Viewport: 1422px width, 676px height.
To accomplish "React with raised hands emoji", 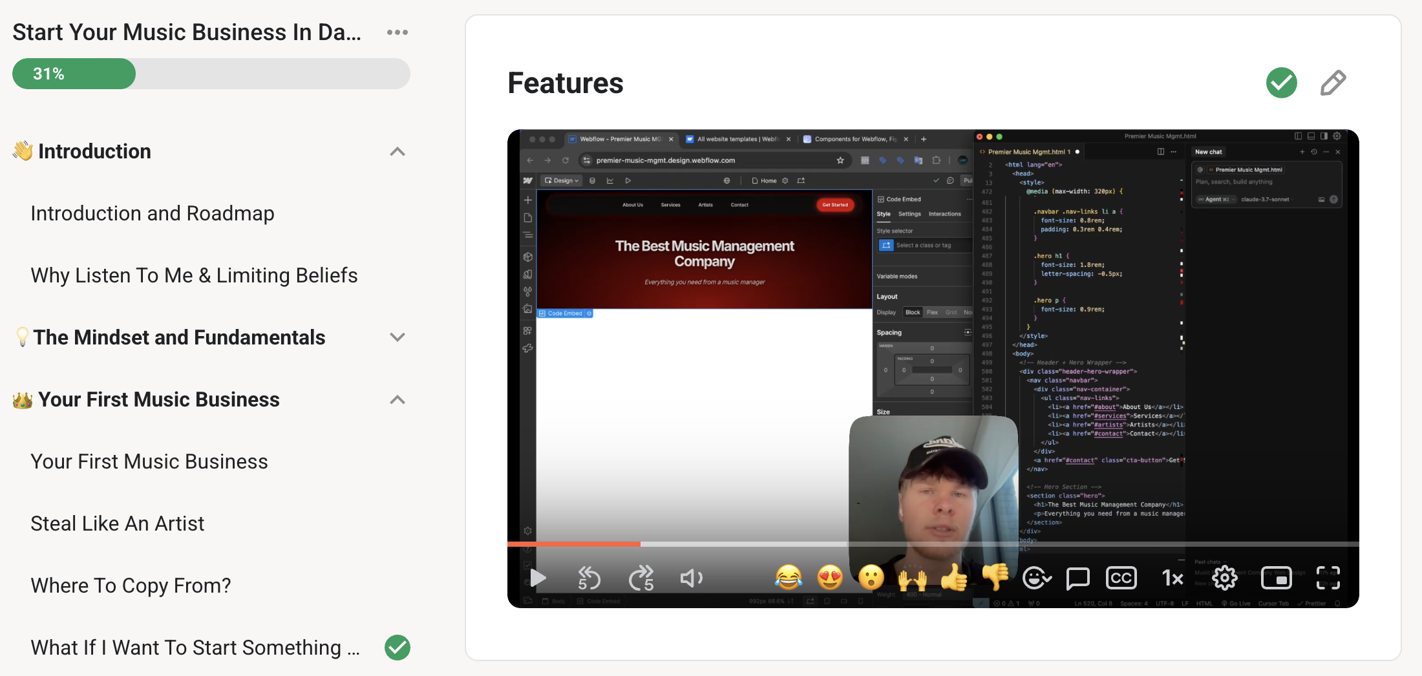I will pyautogui.click(x=913, y=577).
